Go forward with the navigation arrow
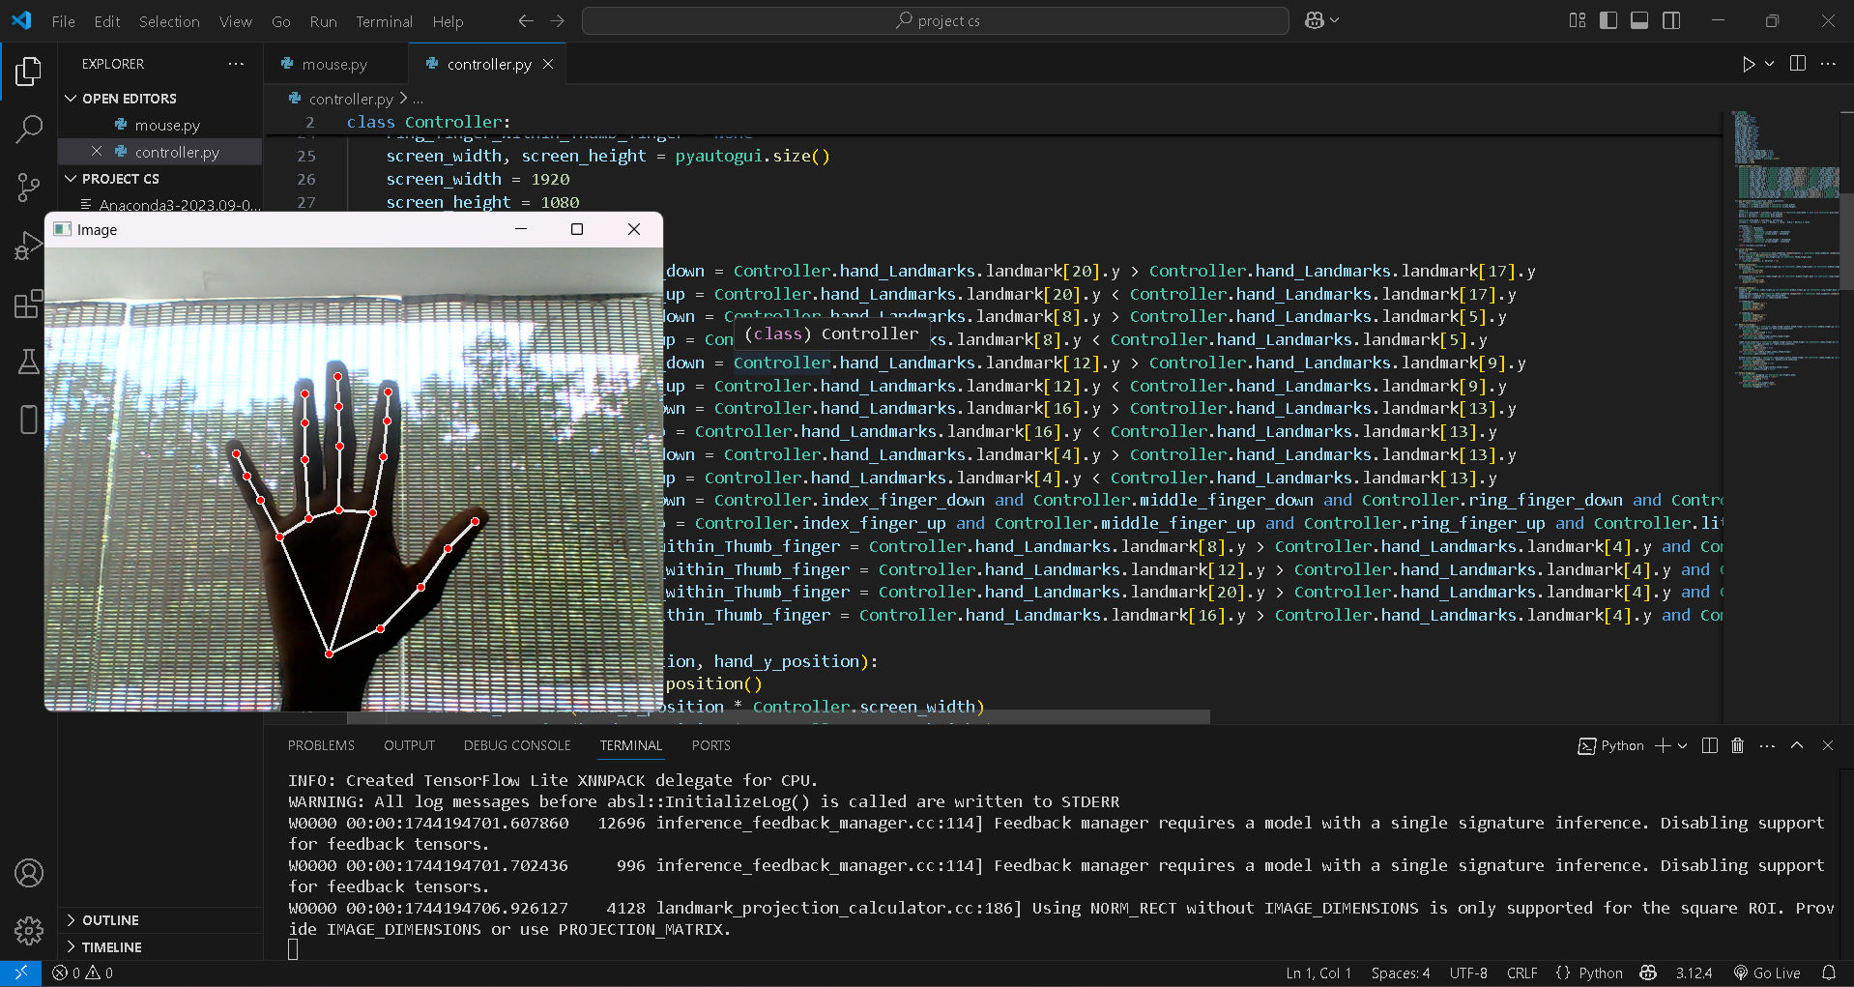This screenshot has height=987, width=1854. coord(558,20)
